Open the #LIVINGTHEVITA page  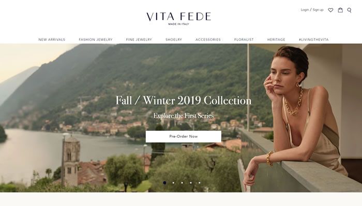coord(313,40)
